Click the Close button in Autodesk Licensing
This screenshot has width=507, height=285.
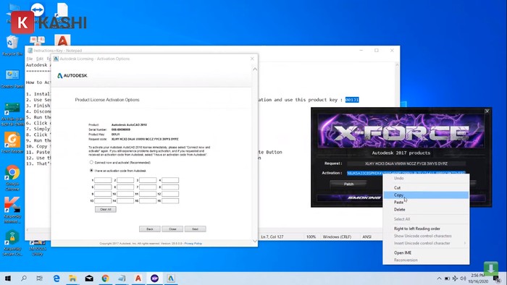(x=172, y=229)
